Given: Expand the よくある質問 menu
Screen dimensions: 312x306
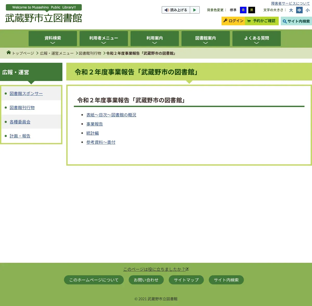Looking at the screenshot, I should (x=257, y=39).
